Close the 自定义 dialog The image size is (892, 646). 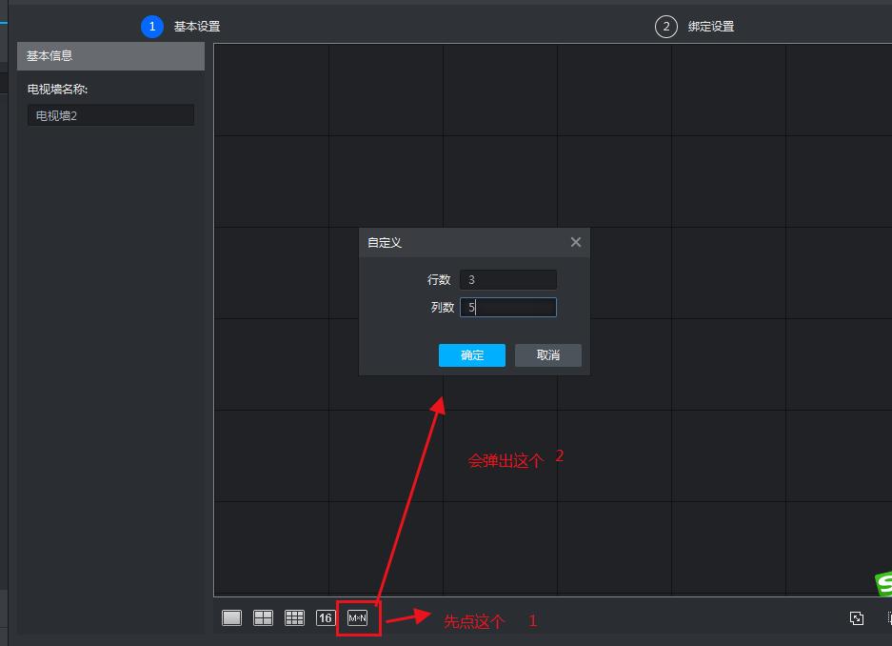575,242
